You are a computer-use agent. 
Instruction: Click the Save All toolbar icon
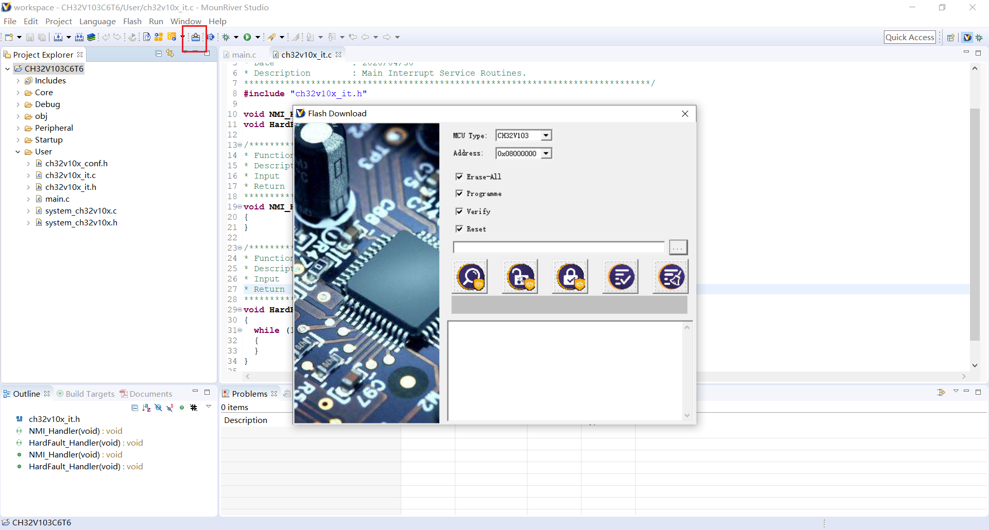pyautogui.click(x=42, y=37)
